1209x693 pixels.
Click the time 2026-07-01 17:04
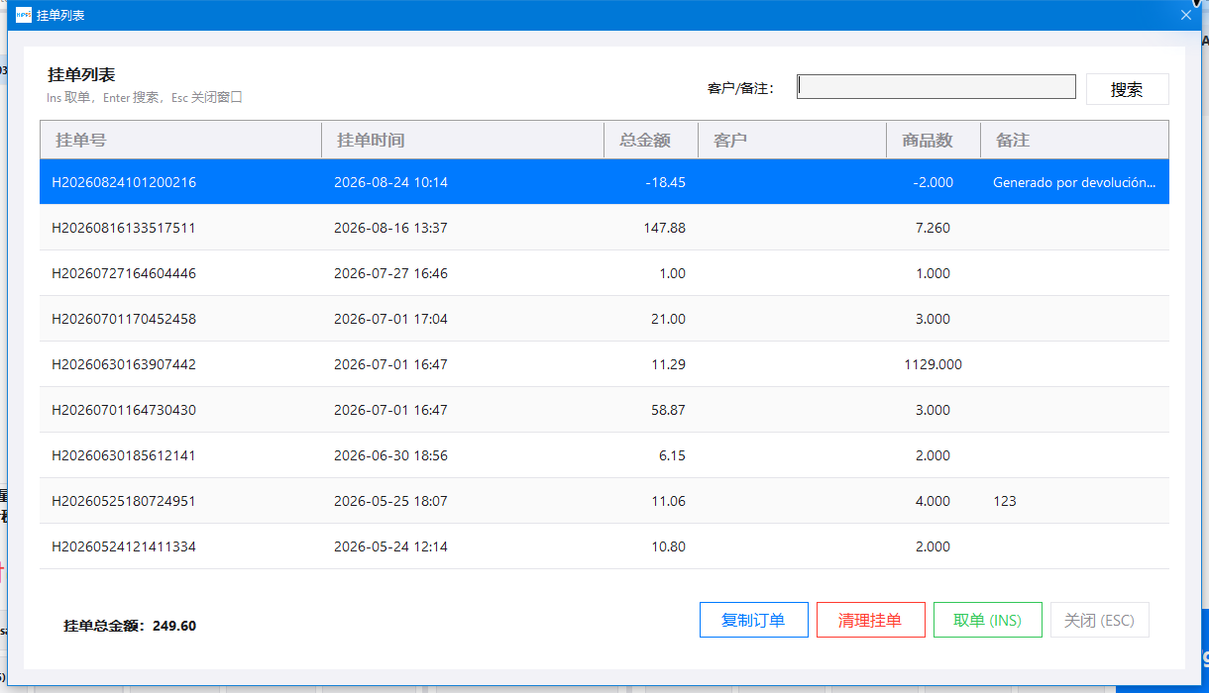[x=390, y=319]
